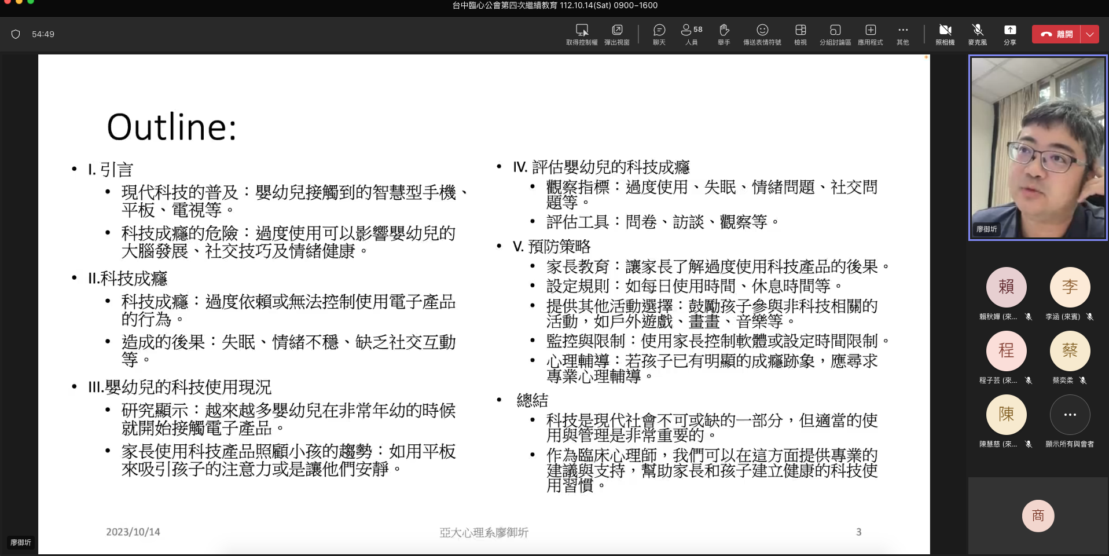
Task: Click the muted mic icon next to 程子芸
Action: (1029, 381)
